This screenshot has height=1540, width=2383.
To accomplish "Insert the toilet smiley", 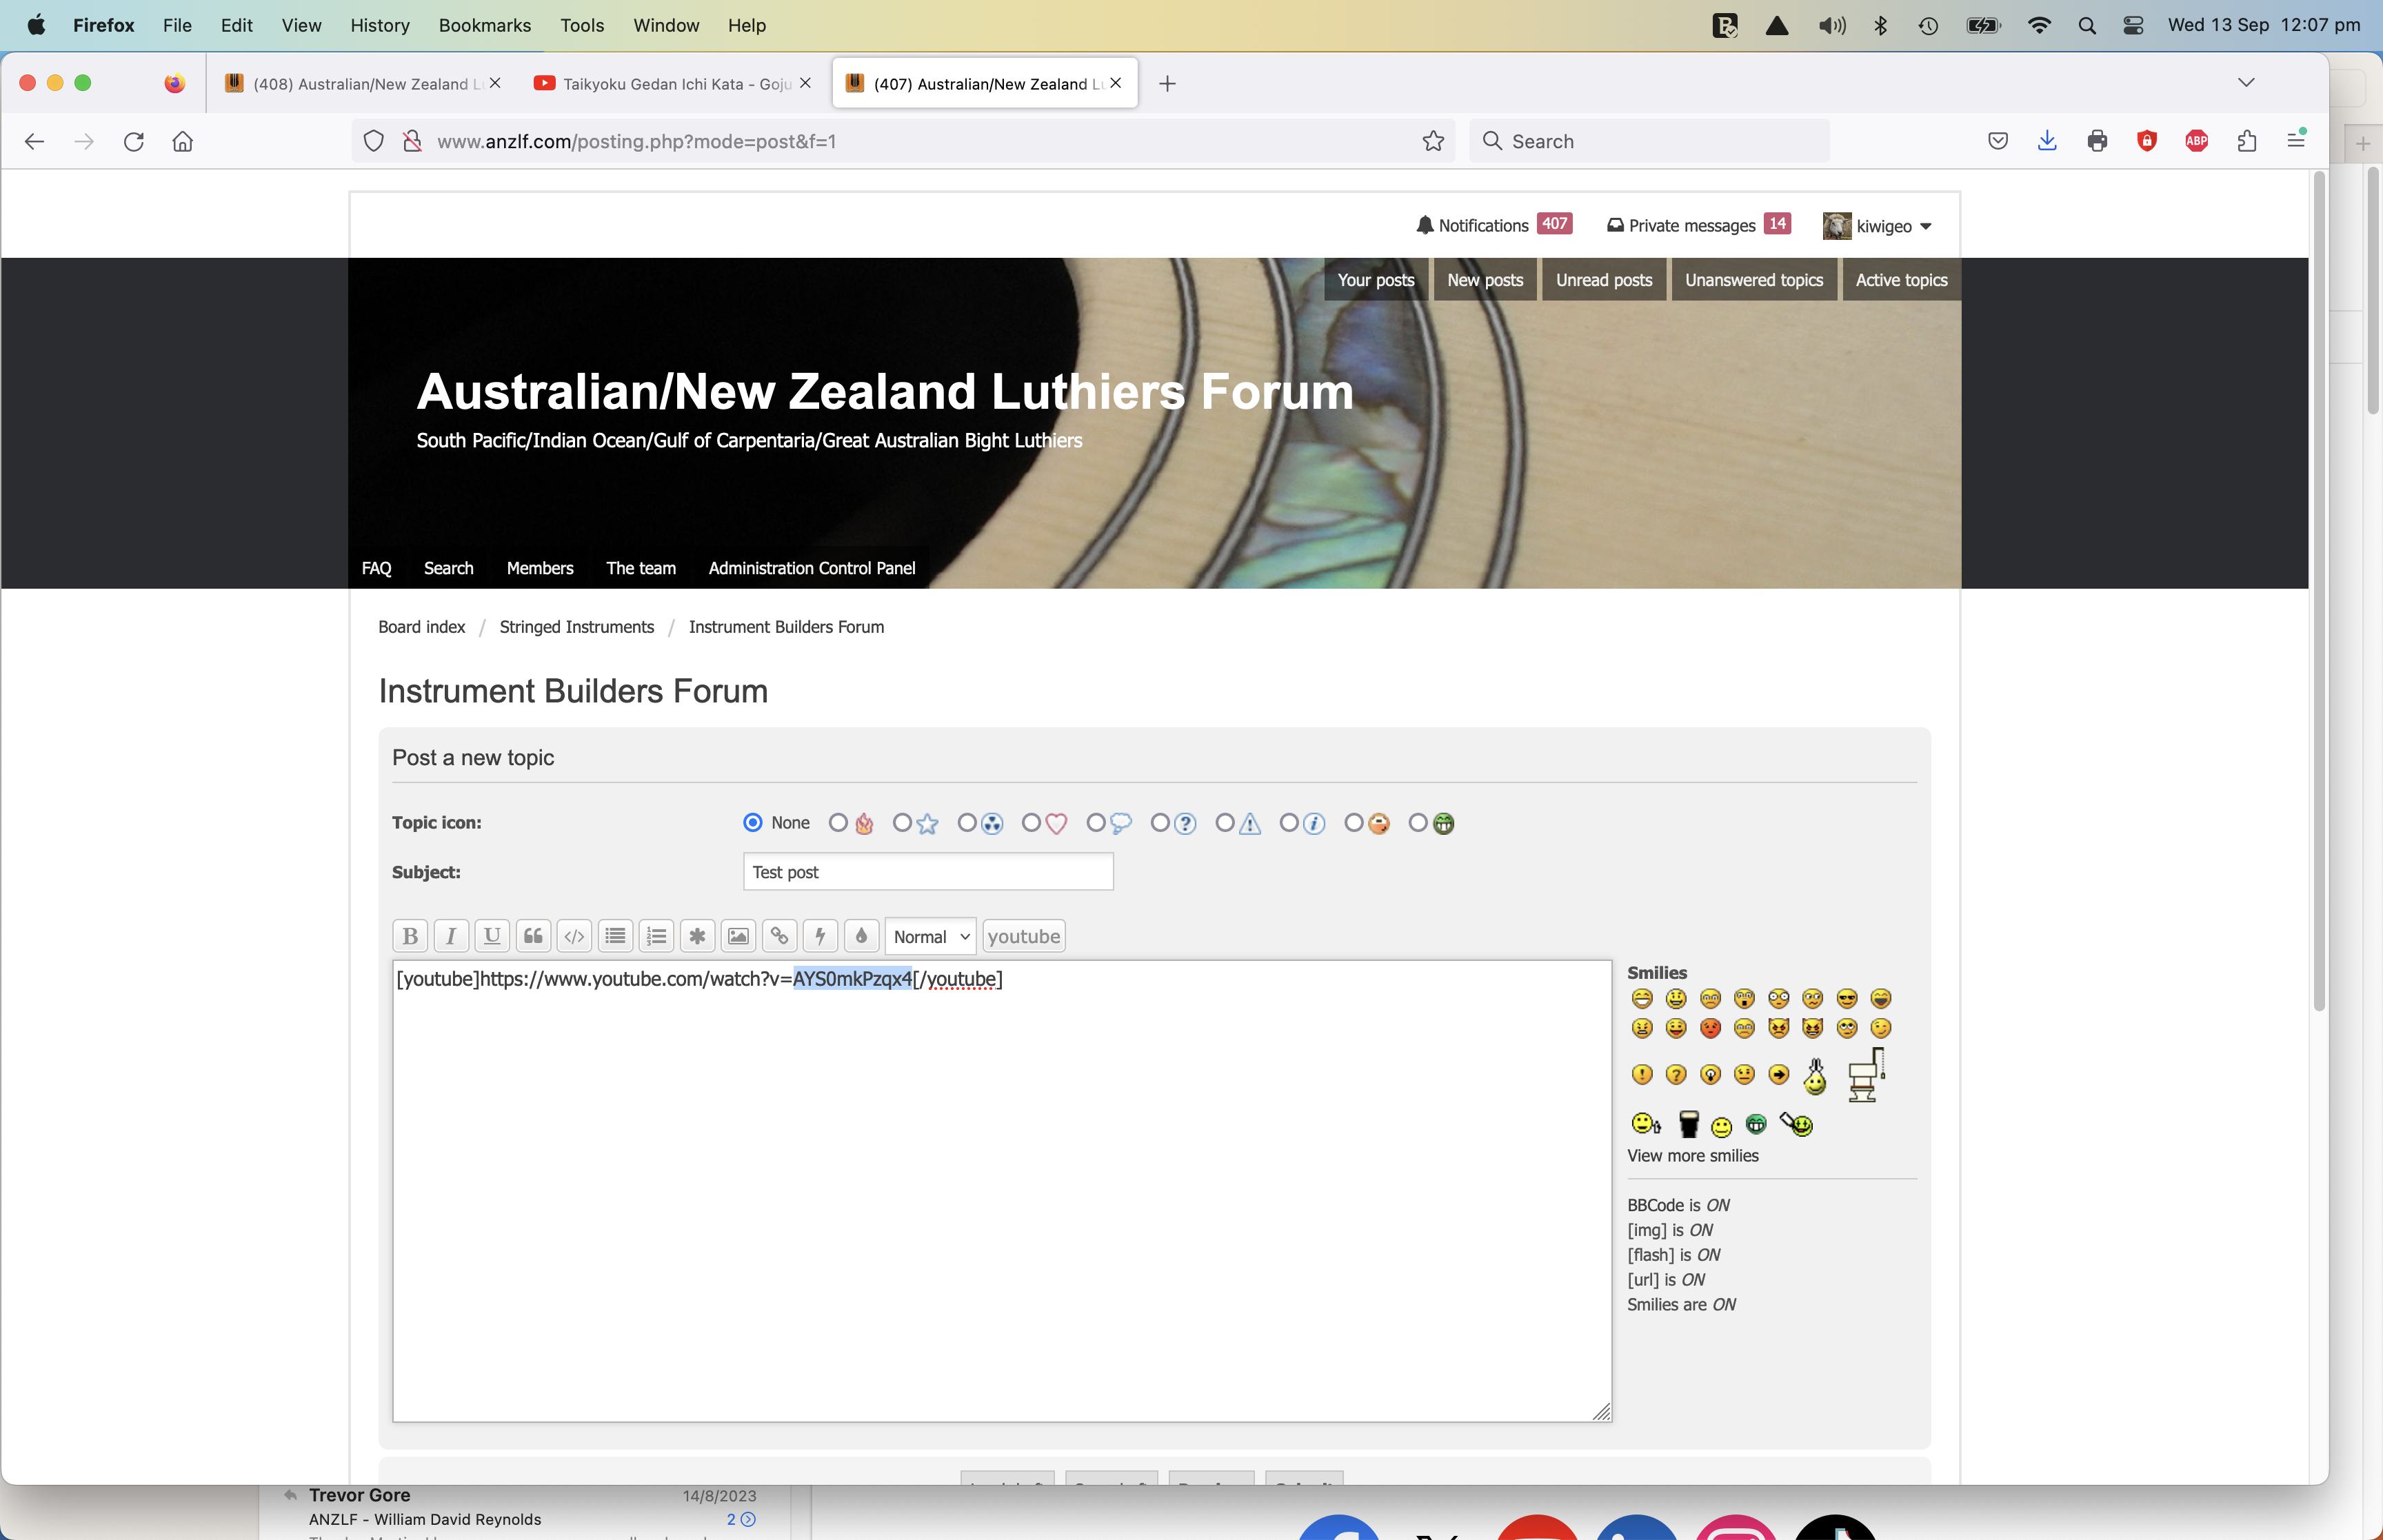I will point(1865,1075).
